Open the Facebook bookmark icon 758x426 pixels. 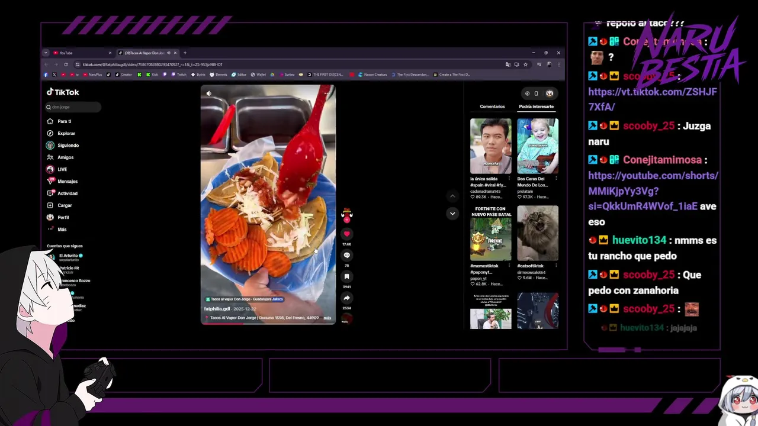click(46, 75)
